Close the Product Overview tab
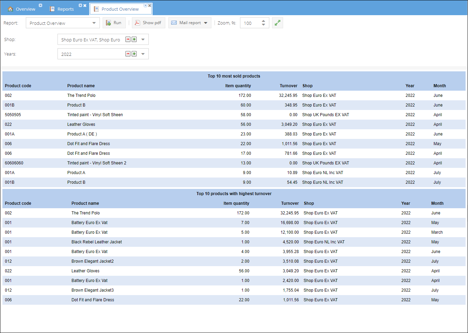The height and width of the screenshot is (333, 468). pyautogui.click(x=150, y=6)
